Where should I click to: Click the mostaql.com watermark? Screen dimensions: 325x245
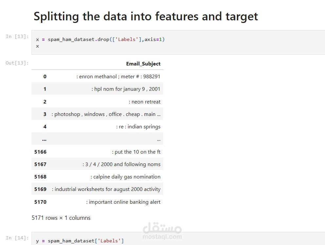click(162, 231)
